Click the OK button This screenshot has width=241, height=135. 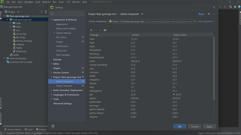click(180, 126)
